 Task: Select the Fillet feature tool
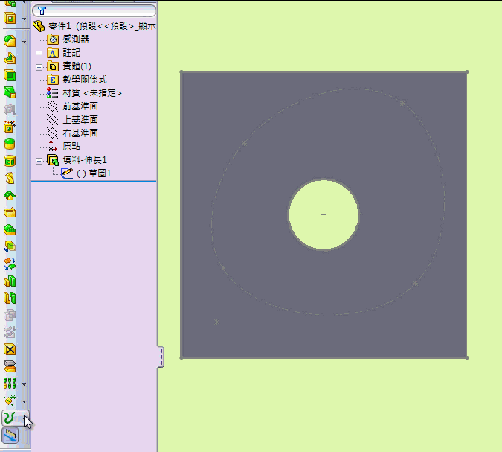(10, 42)
